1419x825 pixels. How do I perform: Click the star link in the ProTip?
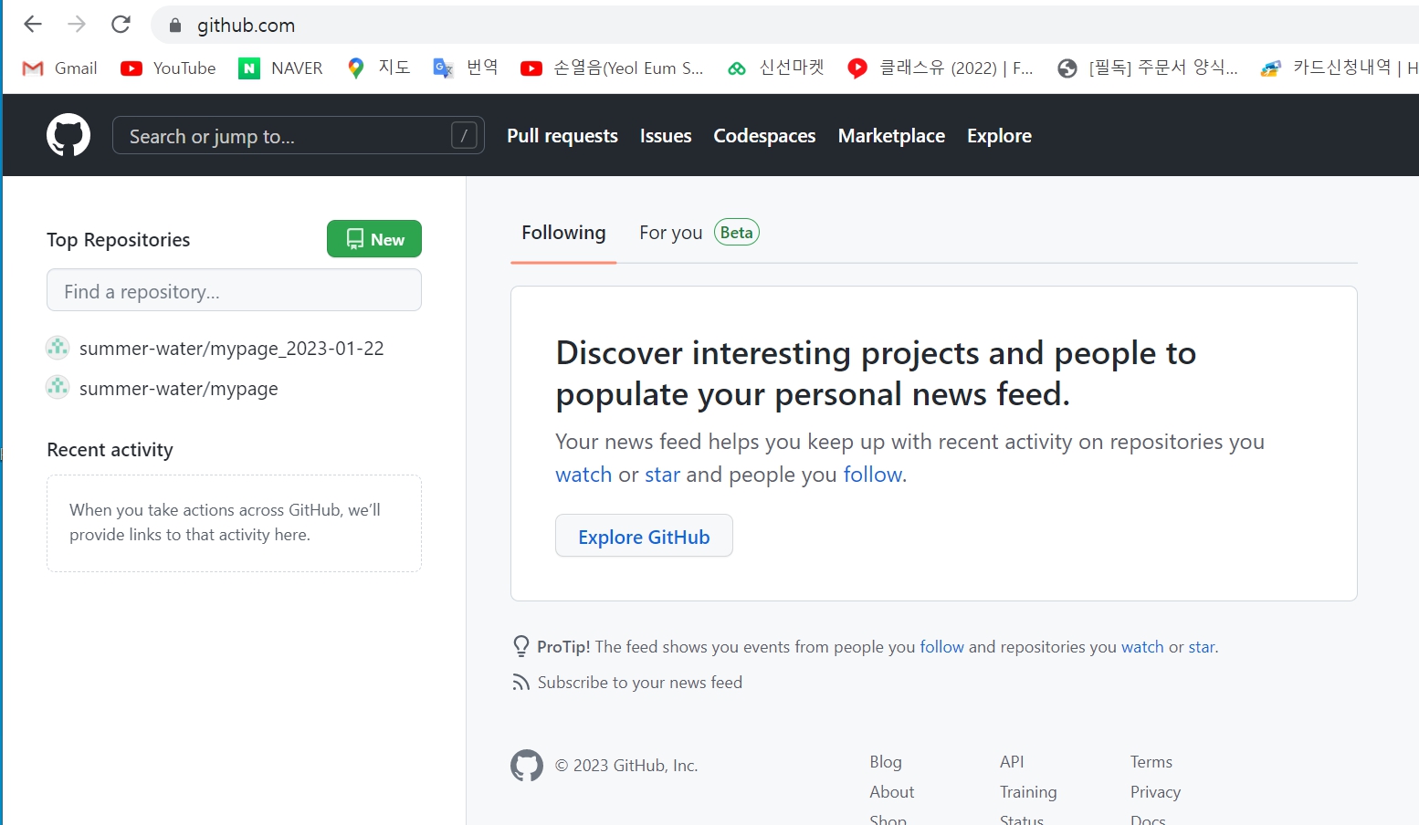tap(1201, 647)
